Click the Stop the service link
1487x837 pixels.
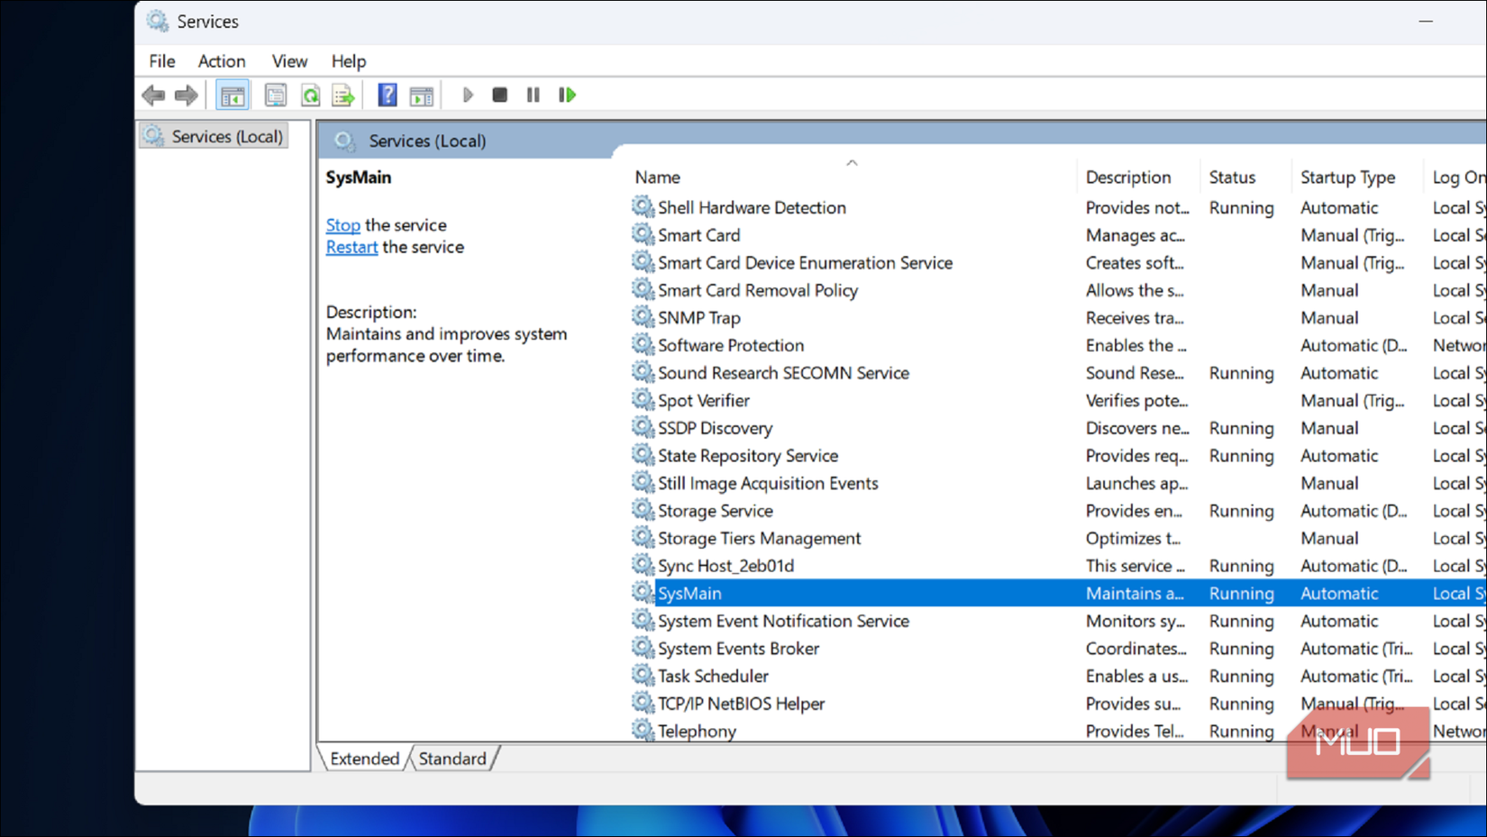(x=342, y=224)
